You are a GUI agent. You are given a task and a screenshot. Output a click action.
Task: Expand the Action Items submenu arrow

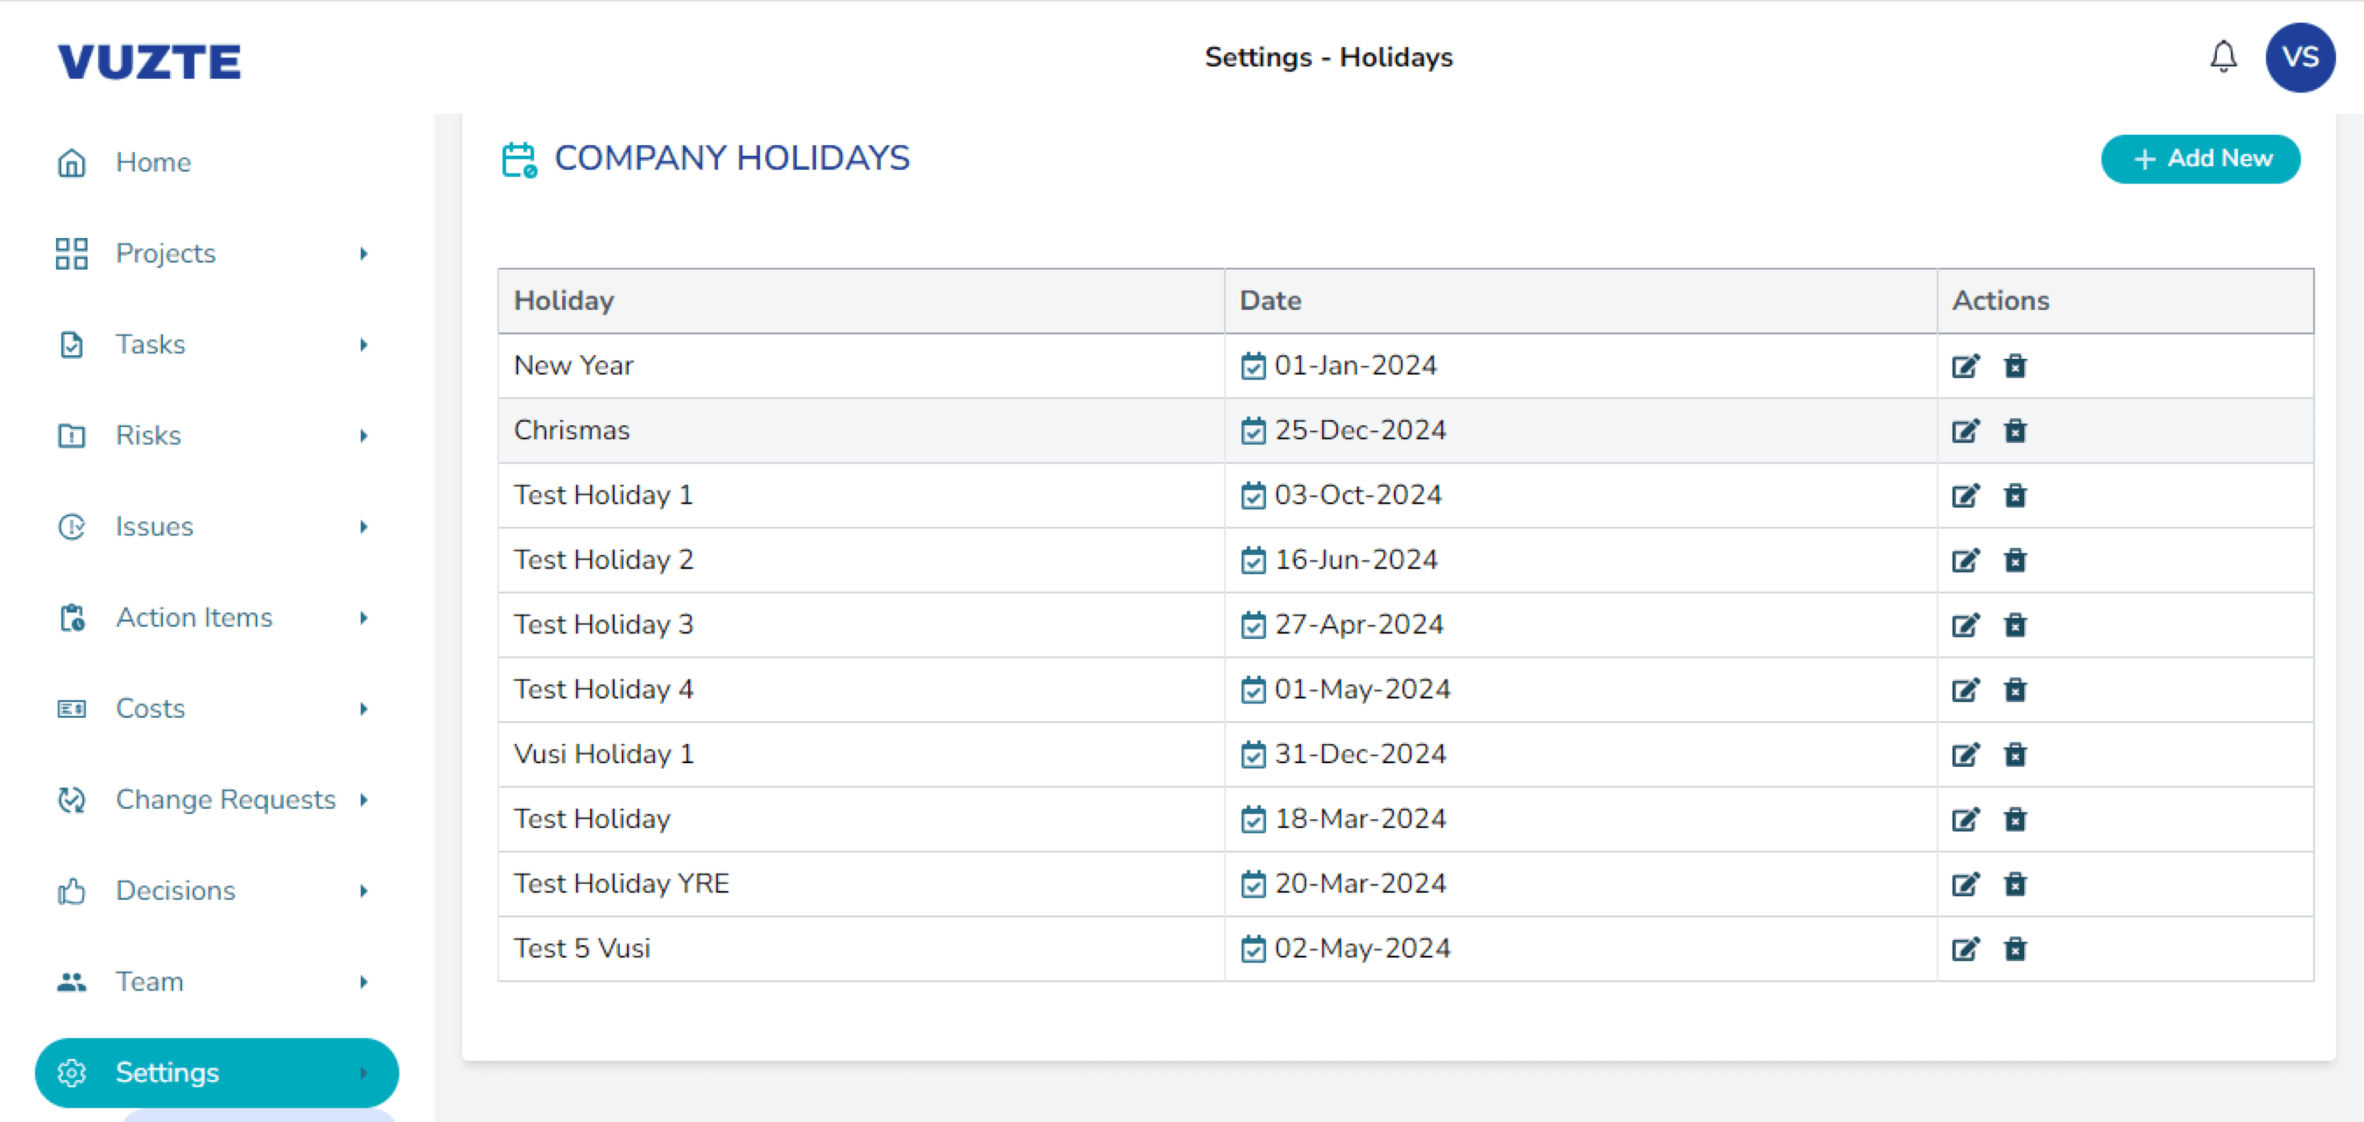[x=364, y=617]
